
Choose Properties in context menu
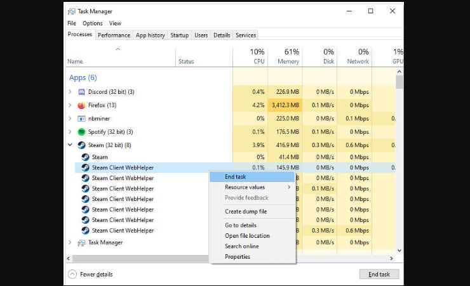pos(252,257)
